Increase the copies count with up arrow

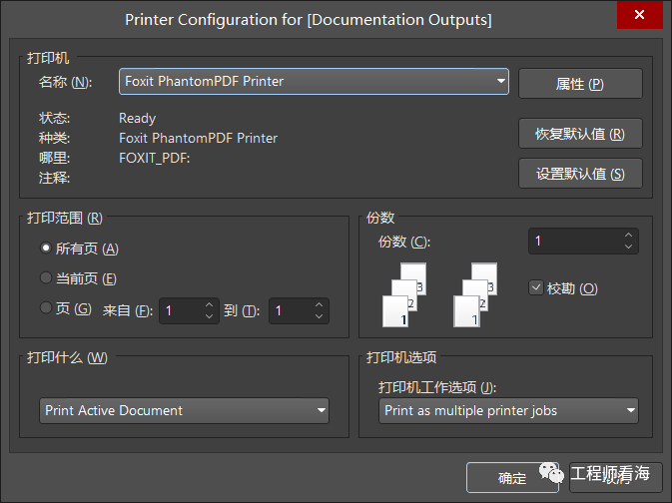point(628,236)
